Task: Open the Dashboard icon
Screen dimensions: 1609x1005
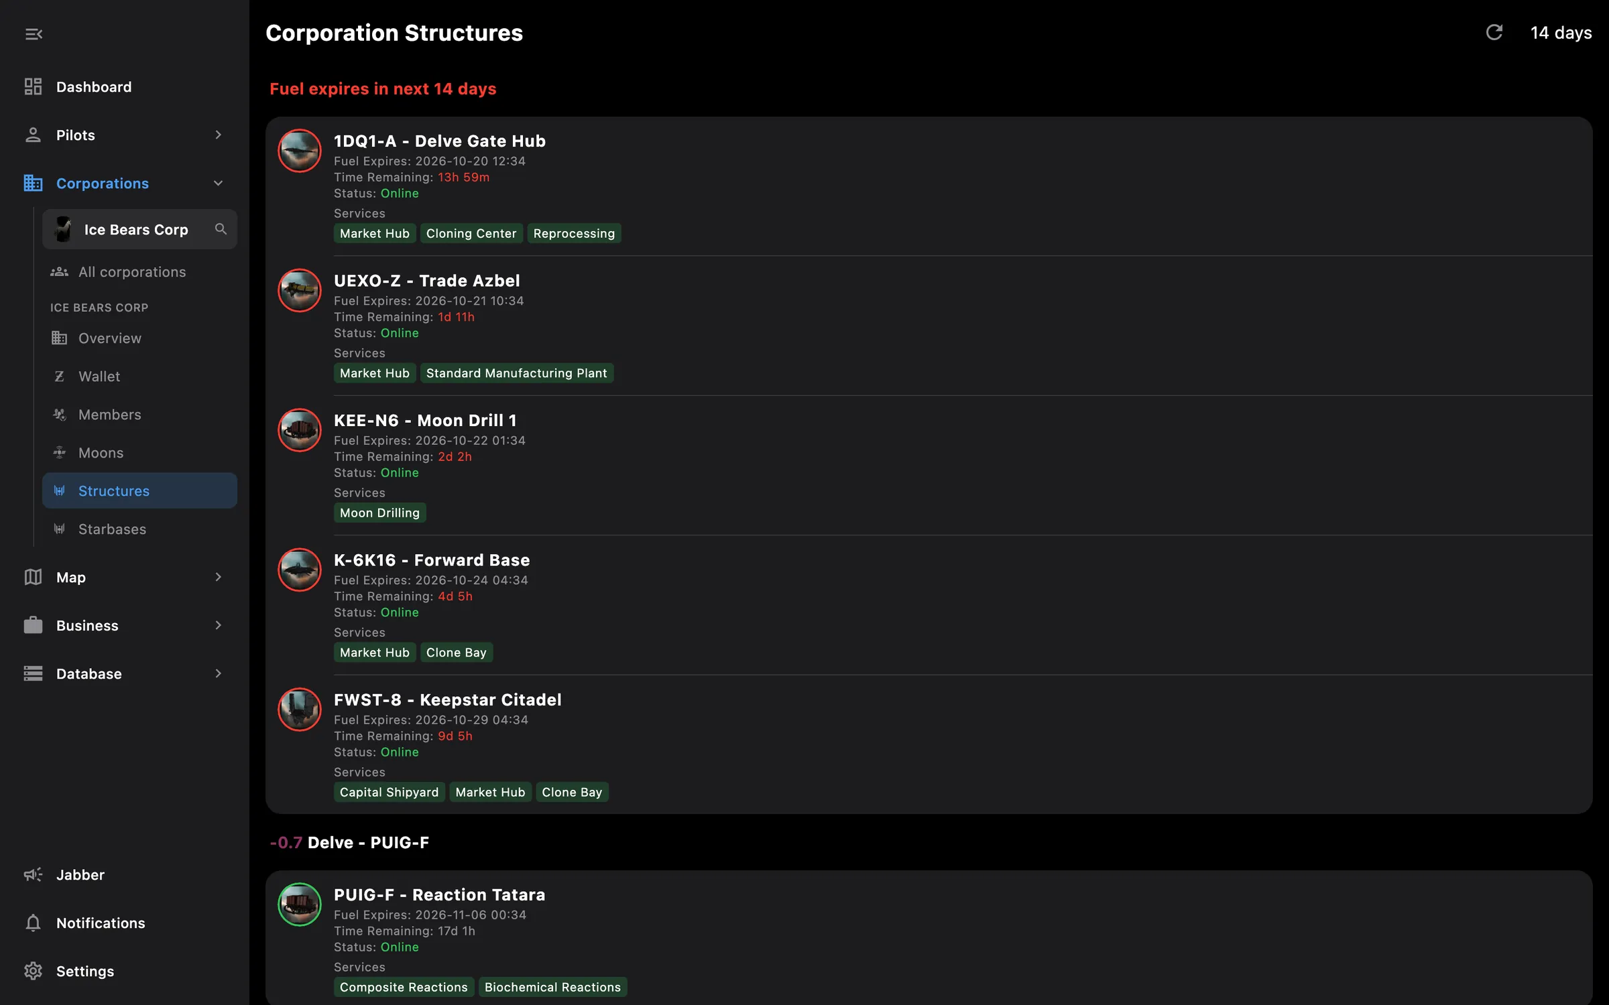Action: pyautogui.click(x=33, y=86)
